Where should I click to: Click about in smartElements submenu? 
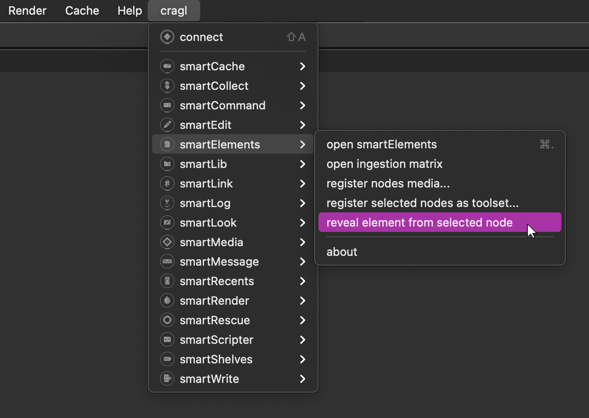pyautogui.click(x=342, y=252)
